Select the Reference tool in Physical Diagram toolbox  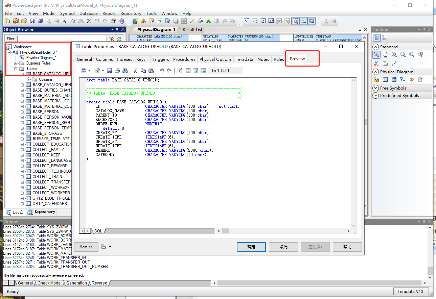tap(403, 79)
